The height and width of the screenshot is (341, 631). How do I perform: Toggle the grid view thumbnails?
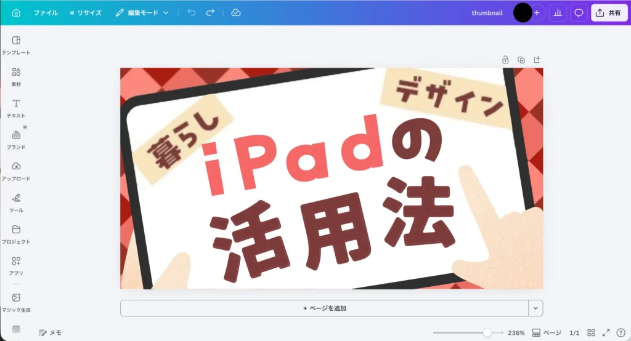click(x=591, y=332)
